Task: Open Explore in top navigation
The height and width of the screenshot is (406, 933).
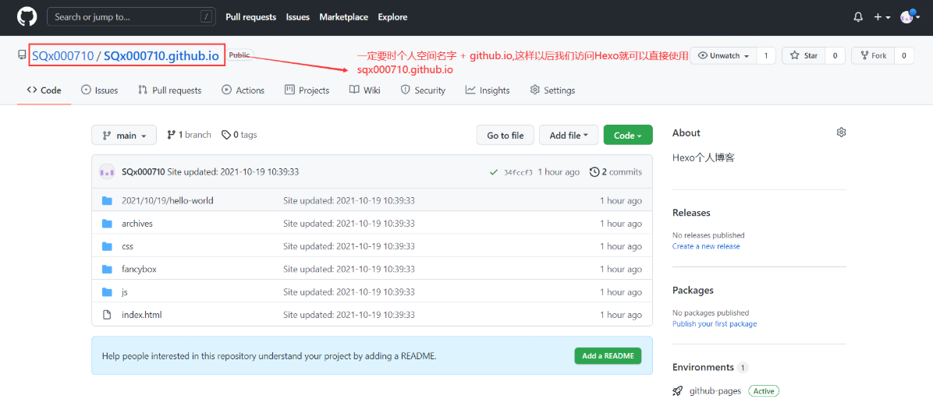Action: (392, 17)
